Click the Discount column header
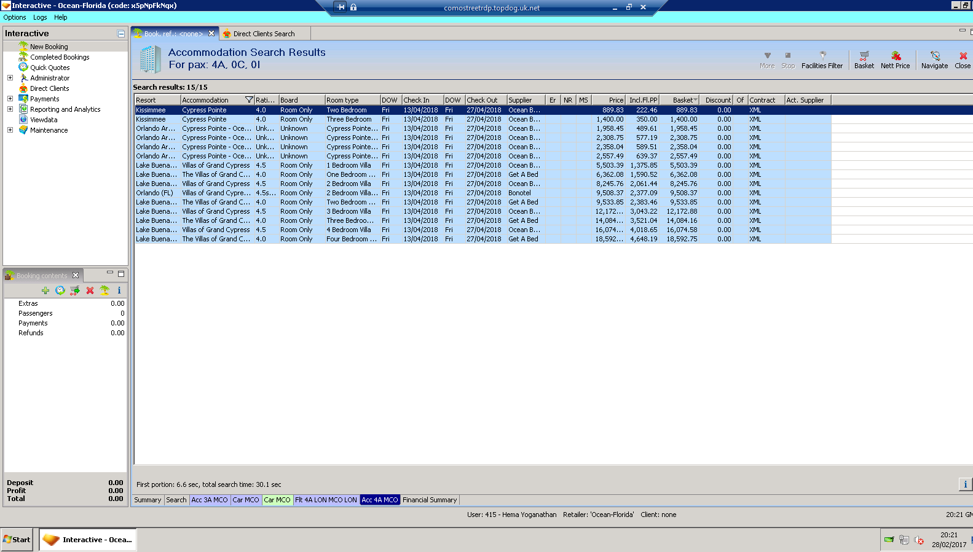This screenshot has height=552, width=973. click(717, 100)
